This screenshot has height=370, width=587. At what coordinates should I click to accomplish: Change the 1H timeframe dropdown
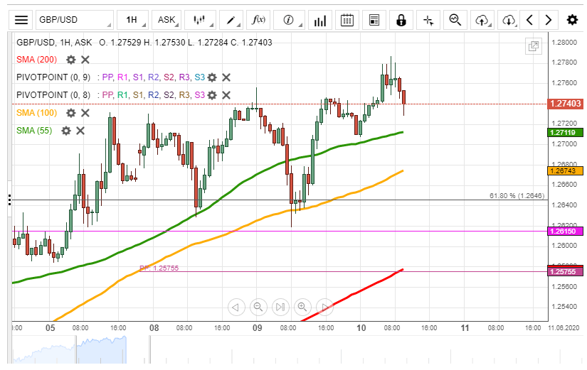[x=132, y=20]
